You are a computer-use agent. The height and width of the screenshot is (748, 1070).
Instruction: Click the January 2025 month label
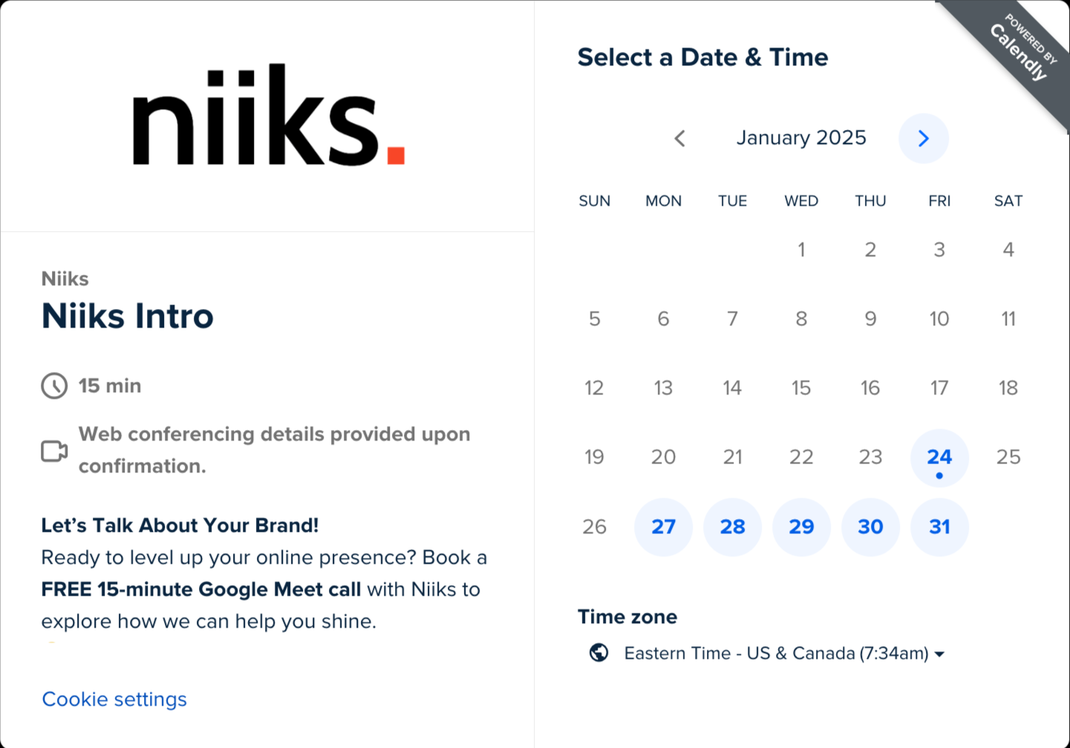click(x=801, y=138)
